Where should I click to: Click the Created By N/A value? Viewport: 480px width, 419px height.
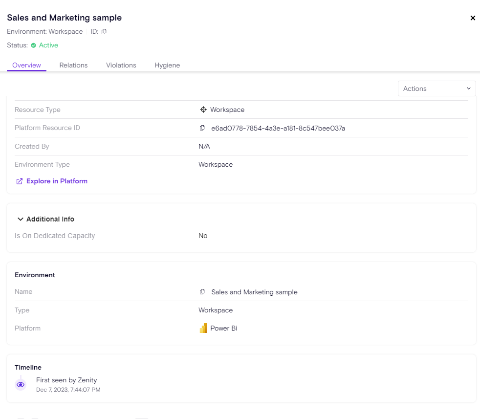tap(204, 146)
